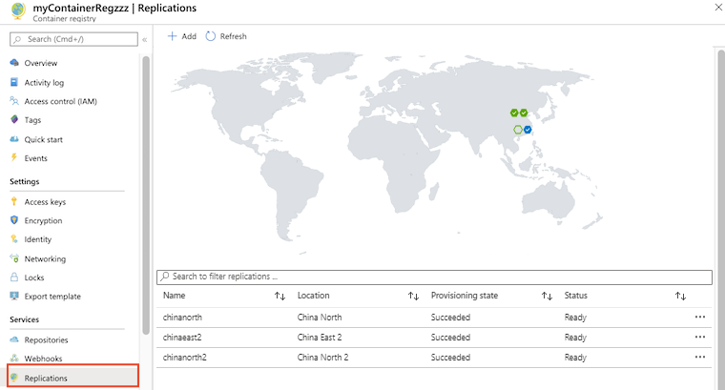Open the Locks icon
This screenshot has height=390, width=725.
tap(14, 277)
